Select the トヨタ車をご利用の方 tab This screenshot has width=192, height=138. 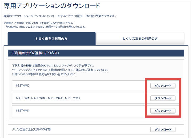click(x=51, y=39)
